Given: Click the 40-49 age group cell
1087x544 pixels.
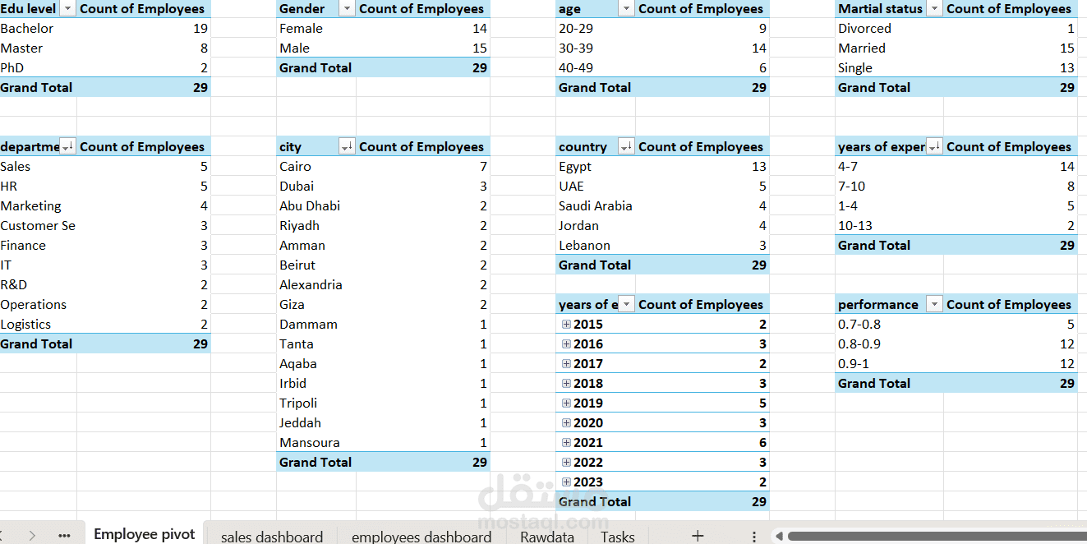Looking at the screenshot, I should pyautogui.click(x=576, y=68).
